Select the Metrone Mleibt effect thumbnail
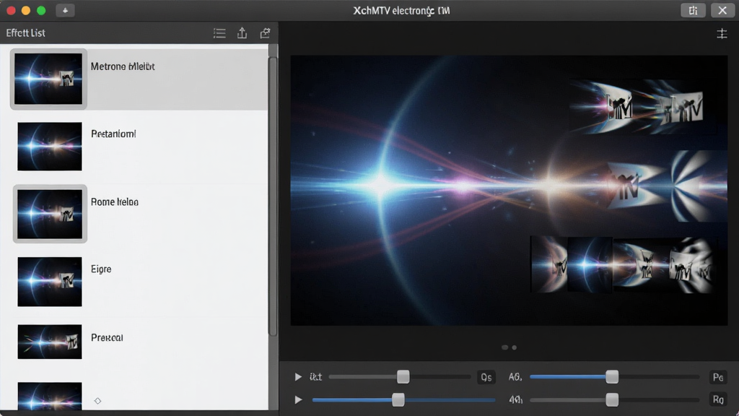739x416 pixels. [x=48, y=79]
